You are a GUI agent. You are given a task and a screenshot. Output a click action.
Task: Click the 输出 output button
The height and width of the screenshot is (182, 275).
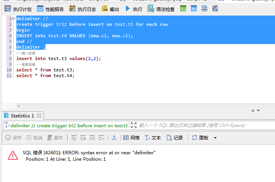click(110, 9)
